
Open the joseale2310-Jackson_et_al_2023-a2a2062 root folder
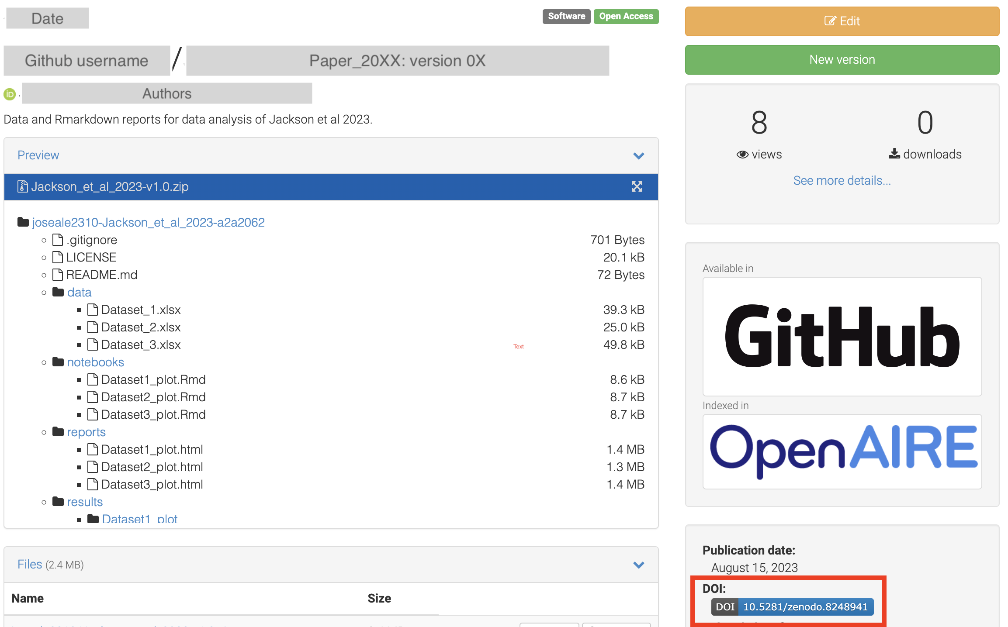pos(148,222)
